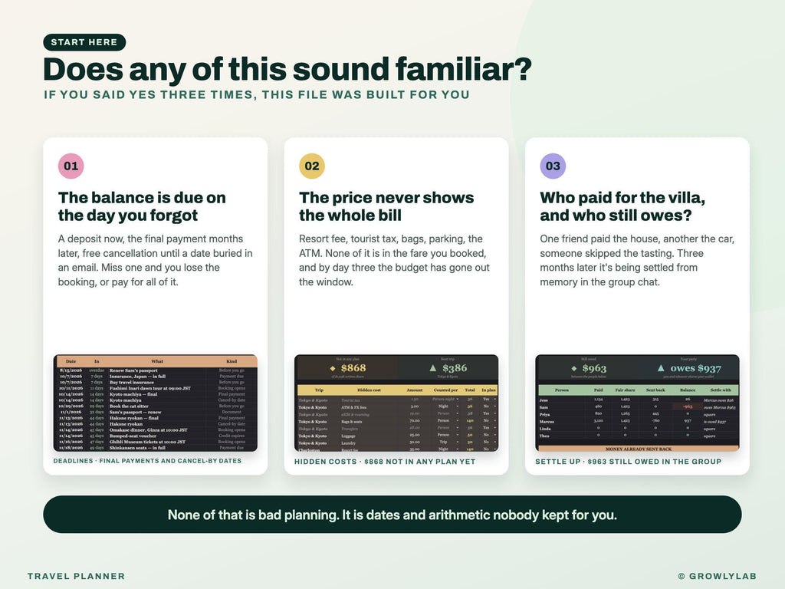Viewport: 785px width, 589px height.
Task: Click the purple 03 number circle
Action: click(x=553, y=166)
